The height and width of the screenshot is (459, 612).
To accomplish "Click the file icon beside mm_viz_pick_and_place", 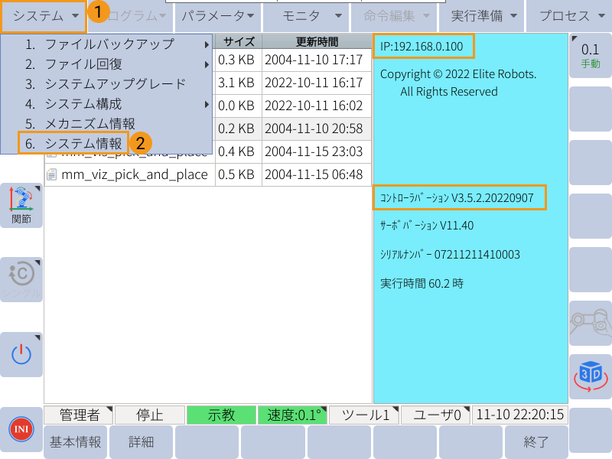I will tap(51, 174).
